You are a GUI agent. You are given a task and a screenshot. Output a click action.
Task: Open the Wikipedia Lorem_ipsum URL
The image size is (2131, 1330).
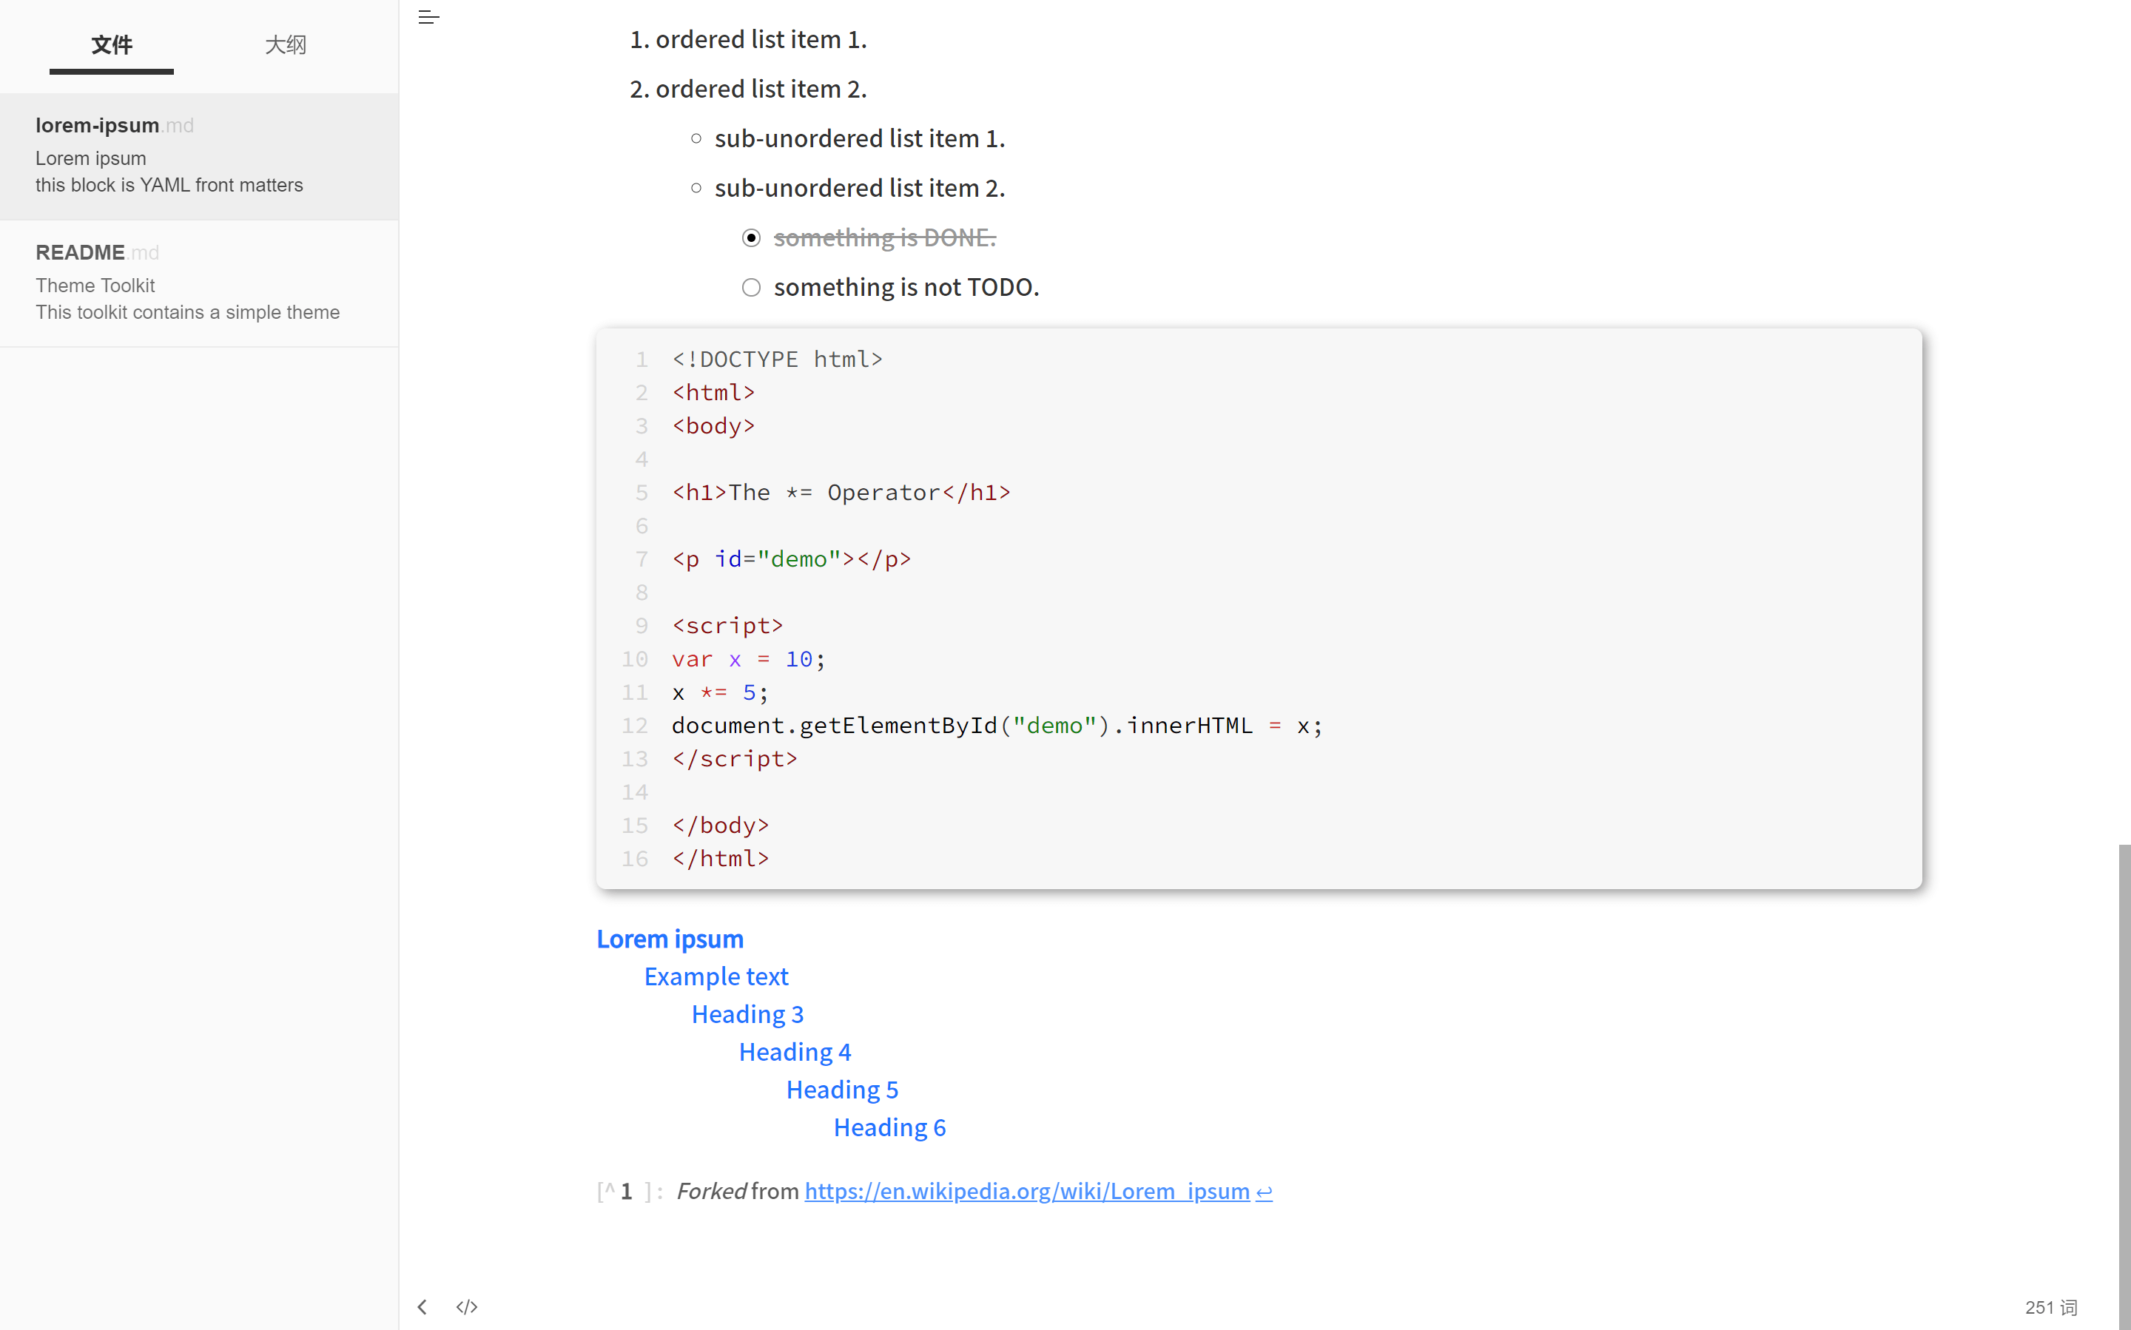(1027, 1191)
